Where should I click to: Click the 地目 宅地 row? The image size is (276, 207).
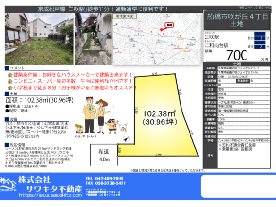(x=237, y=89)
